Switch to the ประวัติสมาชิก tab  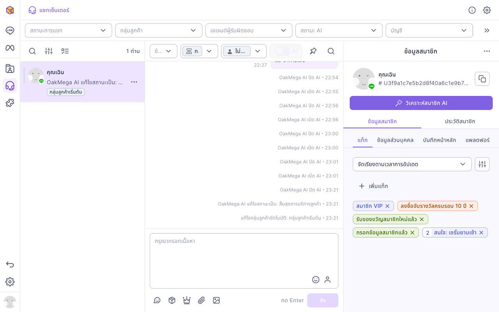(460, 121)
